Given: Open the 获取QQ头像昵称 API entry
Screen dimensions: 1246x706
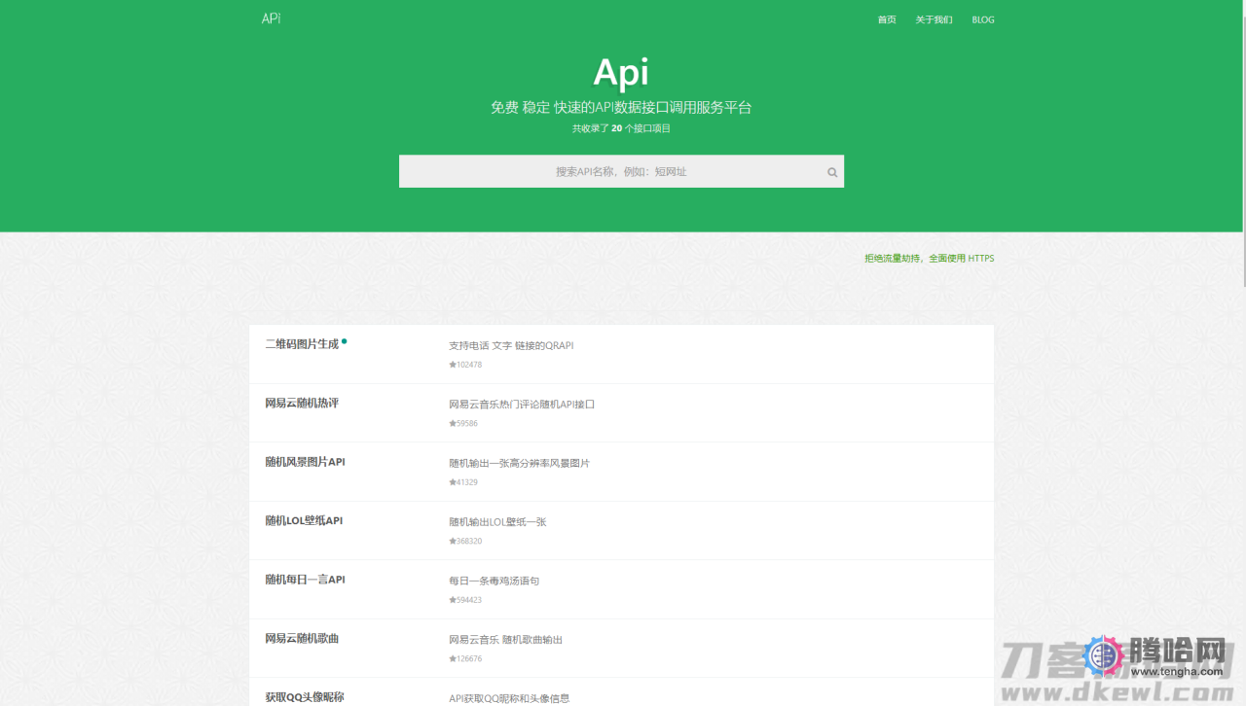Looking at the screenshot, I should tap(305, 697).
